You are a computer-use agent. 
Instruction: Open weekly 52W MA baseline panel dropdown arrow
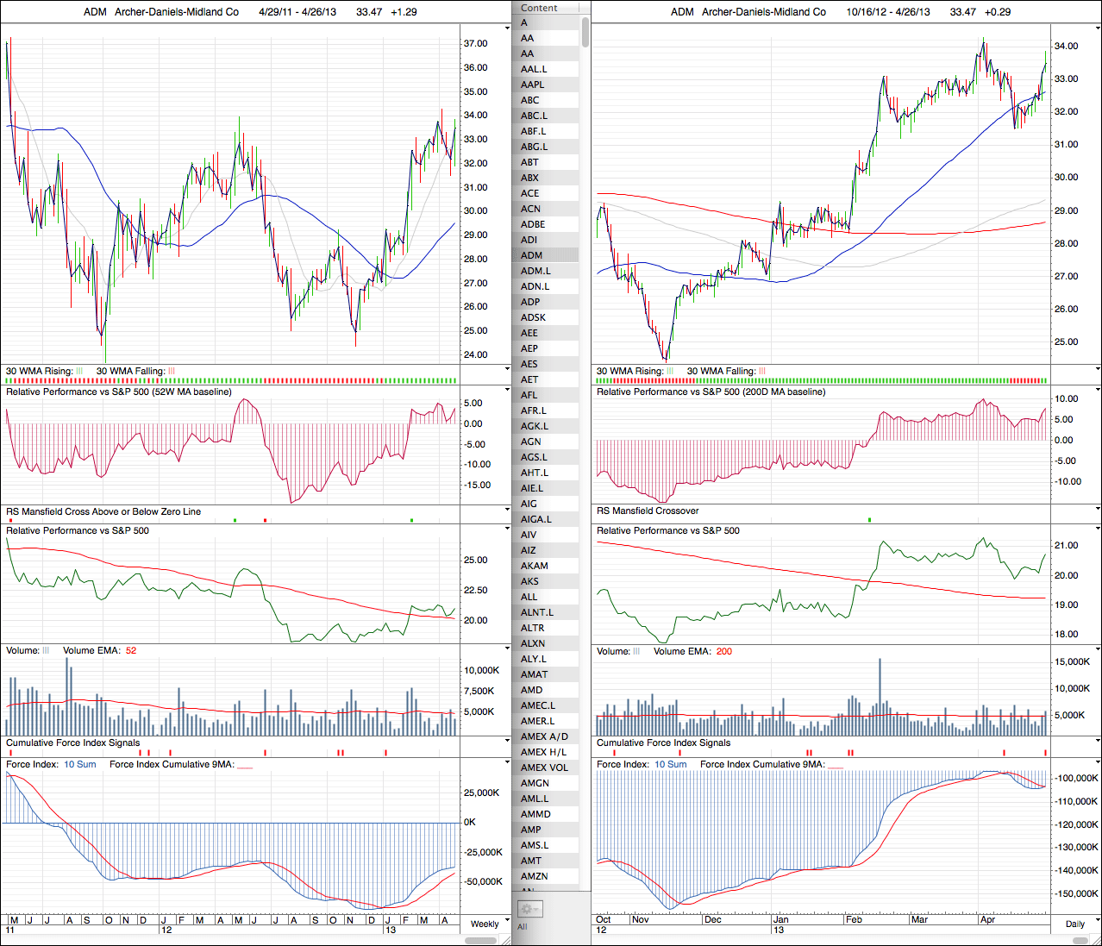tap(507, 390)
